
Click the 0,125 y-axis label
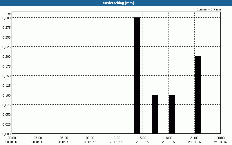coord(6,86)
